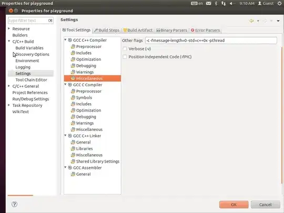Click the Libraries option icon
This screenshot has width=284, height=213.
73,148
